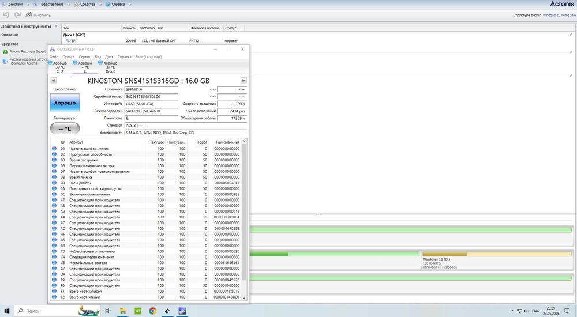Click the Атрибут column header
This screenshot has width=577, height=317.
coord(106,142)
